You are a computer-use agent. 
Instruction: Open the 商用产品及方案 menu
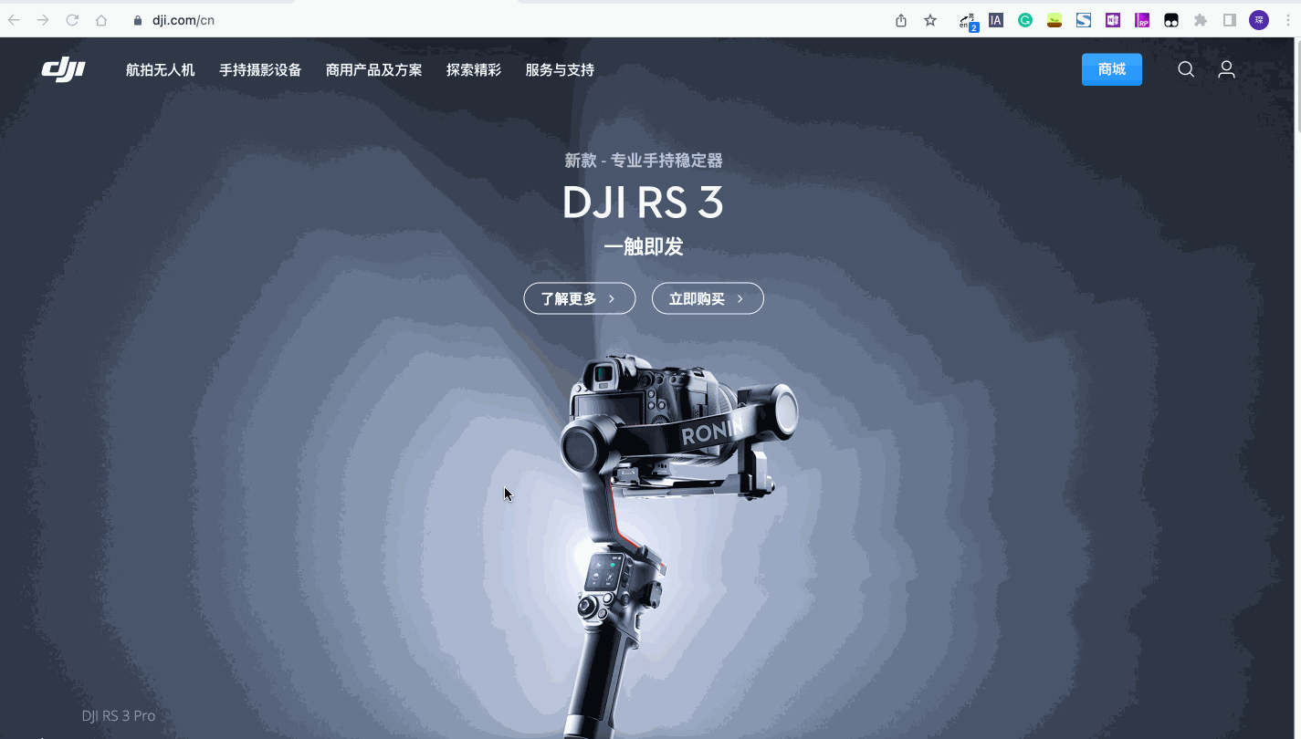click(374, 70)
